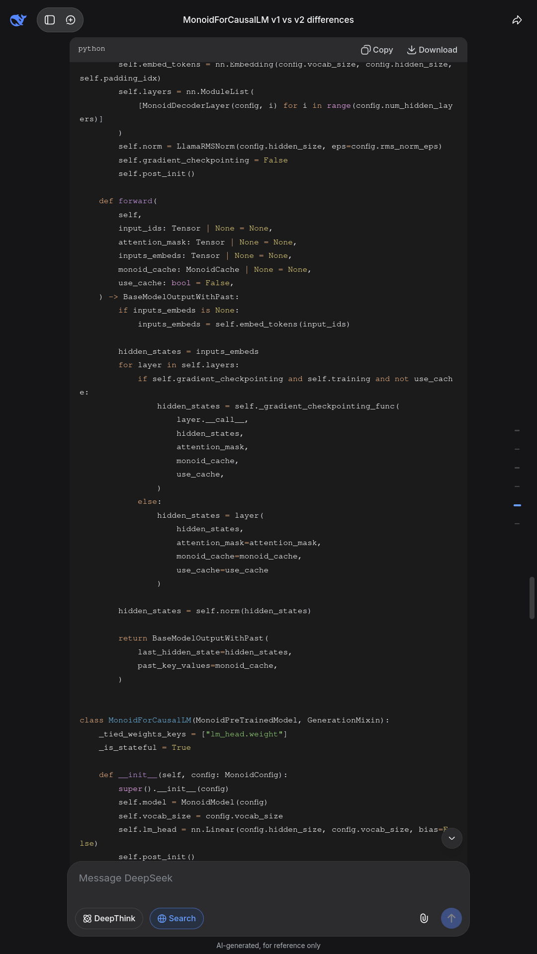
Task: Start a new chat with plus-bubble icon
Action: [x=71, y=20]
